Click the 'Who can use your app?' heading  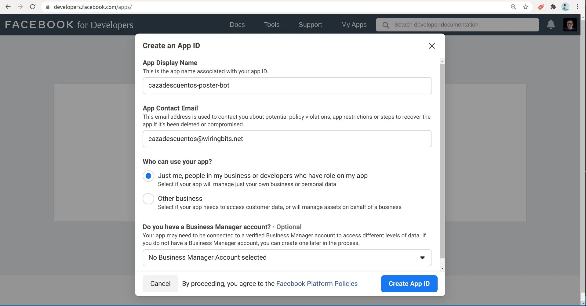coord(177,162)
